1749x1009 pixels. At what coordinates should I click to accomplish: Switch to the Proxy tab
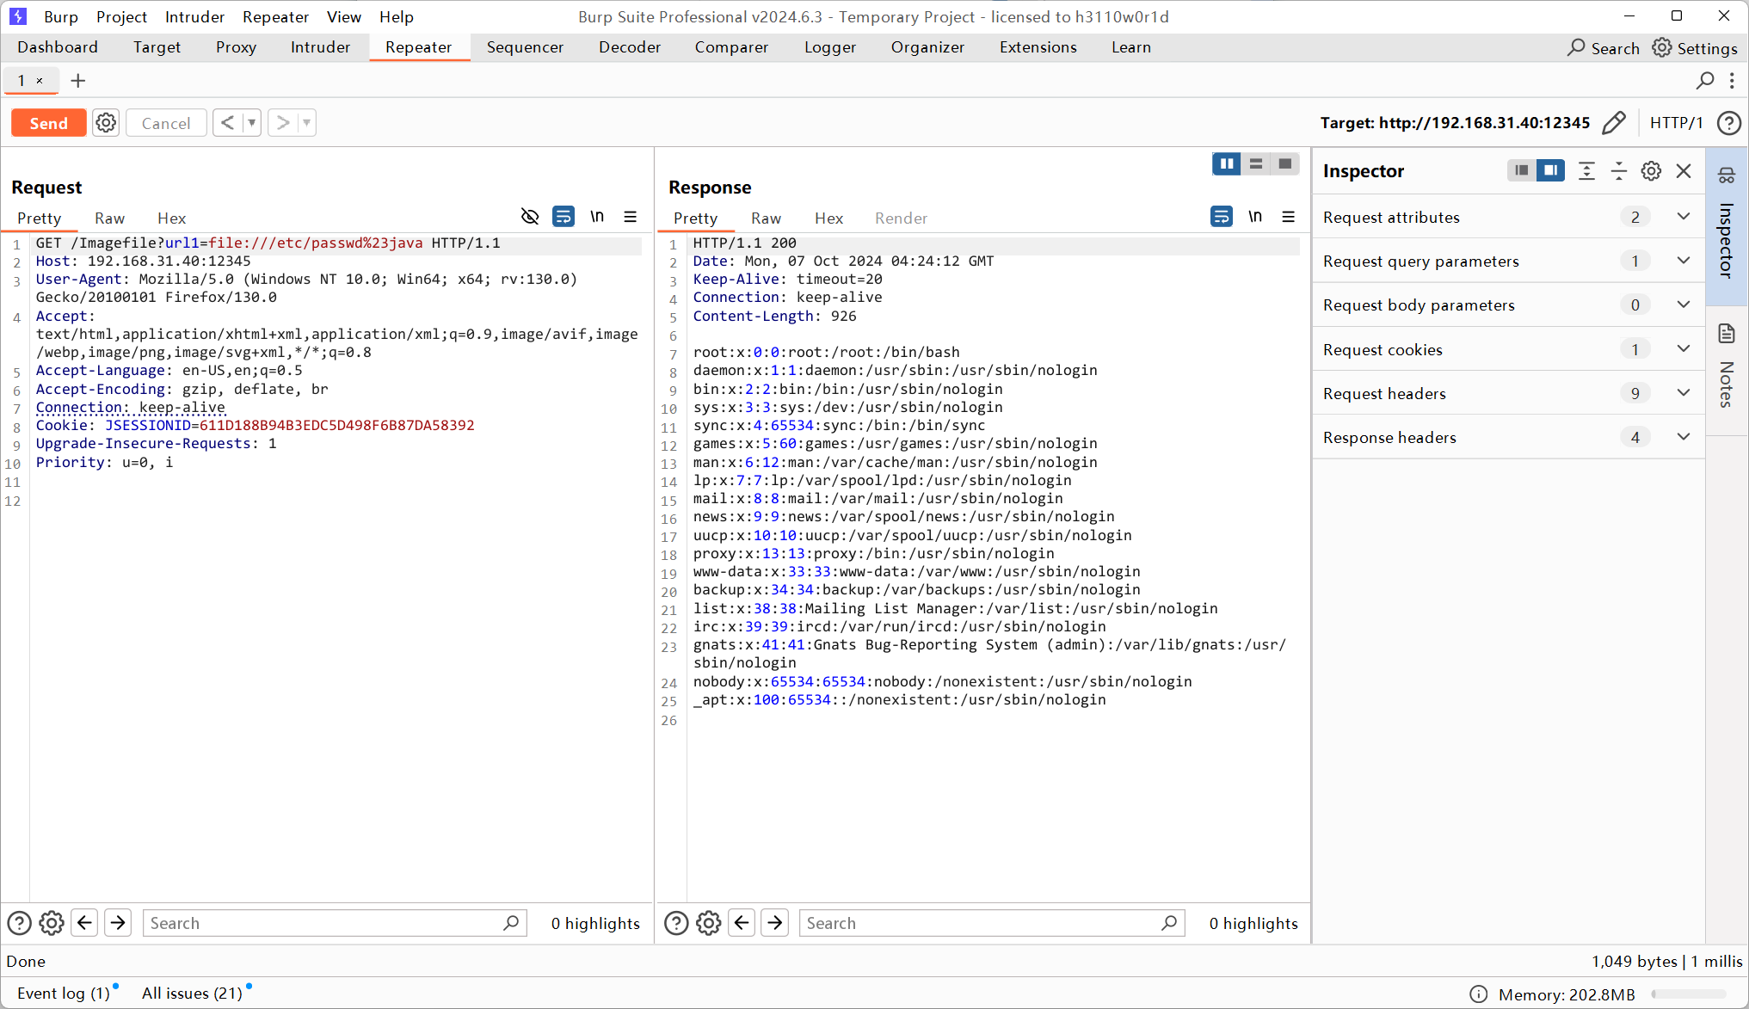click(236, 47)
